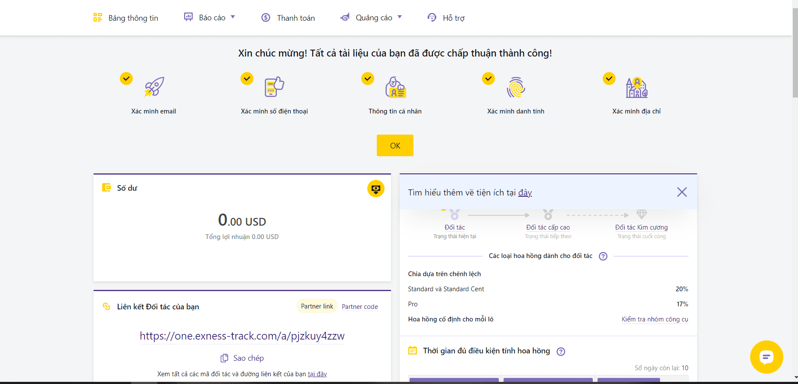
Task: Click the email verification rocket icon
Action: [154, 87]
